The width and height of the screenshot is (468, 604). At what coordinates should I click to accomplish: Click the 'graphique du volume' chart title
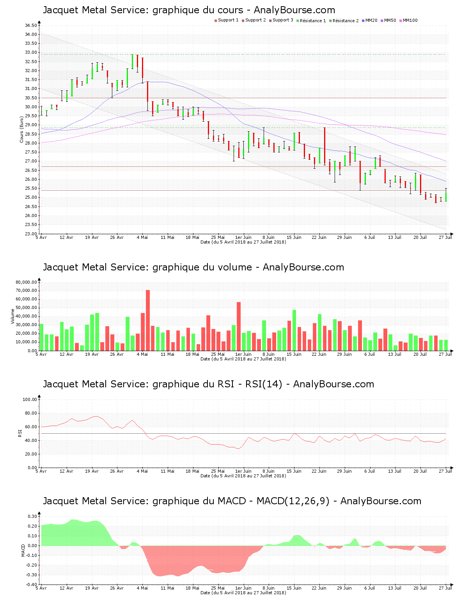(x=193, y=267)
